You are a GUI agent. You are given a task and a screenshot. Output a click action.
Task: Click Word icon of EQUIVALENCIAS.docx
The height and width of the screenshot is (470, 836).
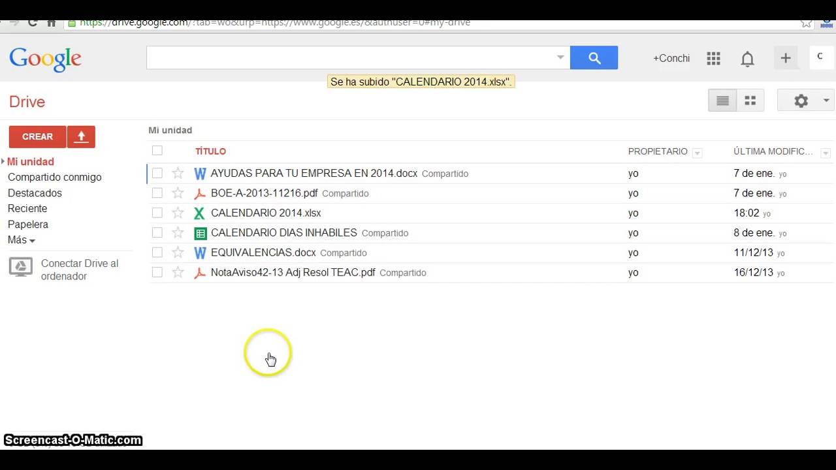200,253
